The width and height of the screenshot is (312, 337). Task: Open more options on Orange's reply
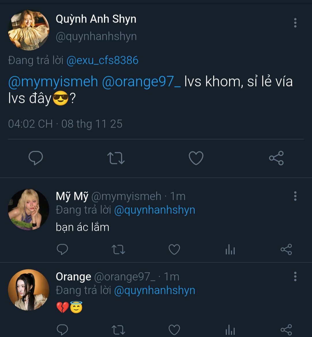295,277
